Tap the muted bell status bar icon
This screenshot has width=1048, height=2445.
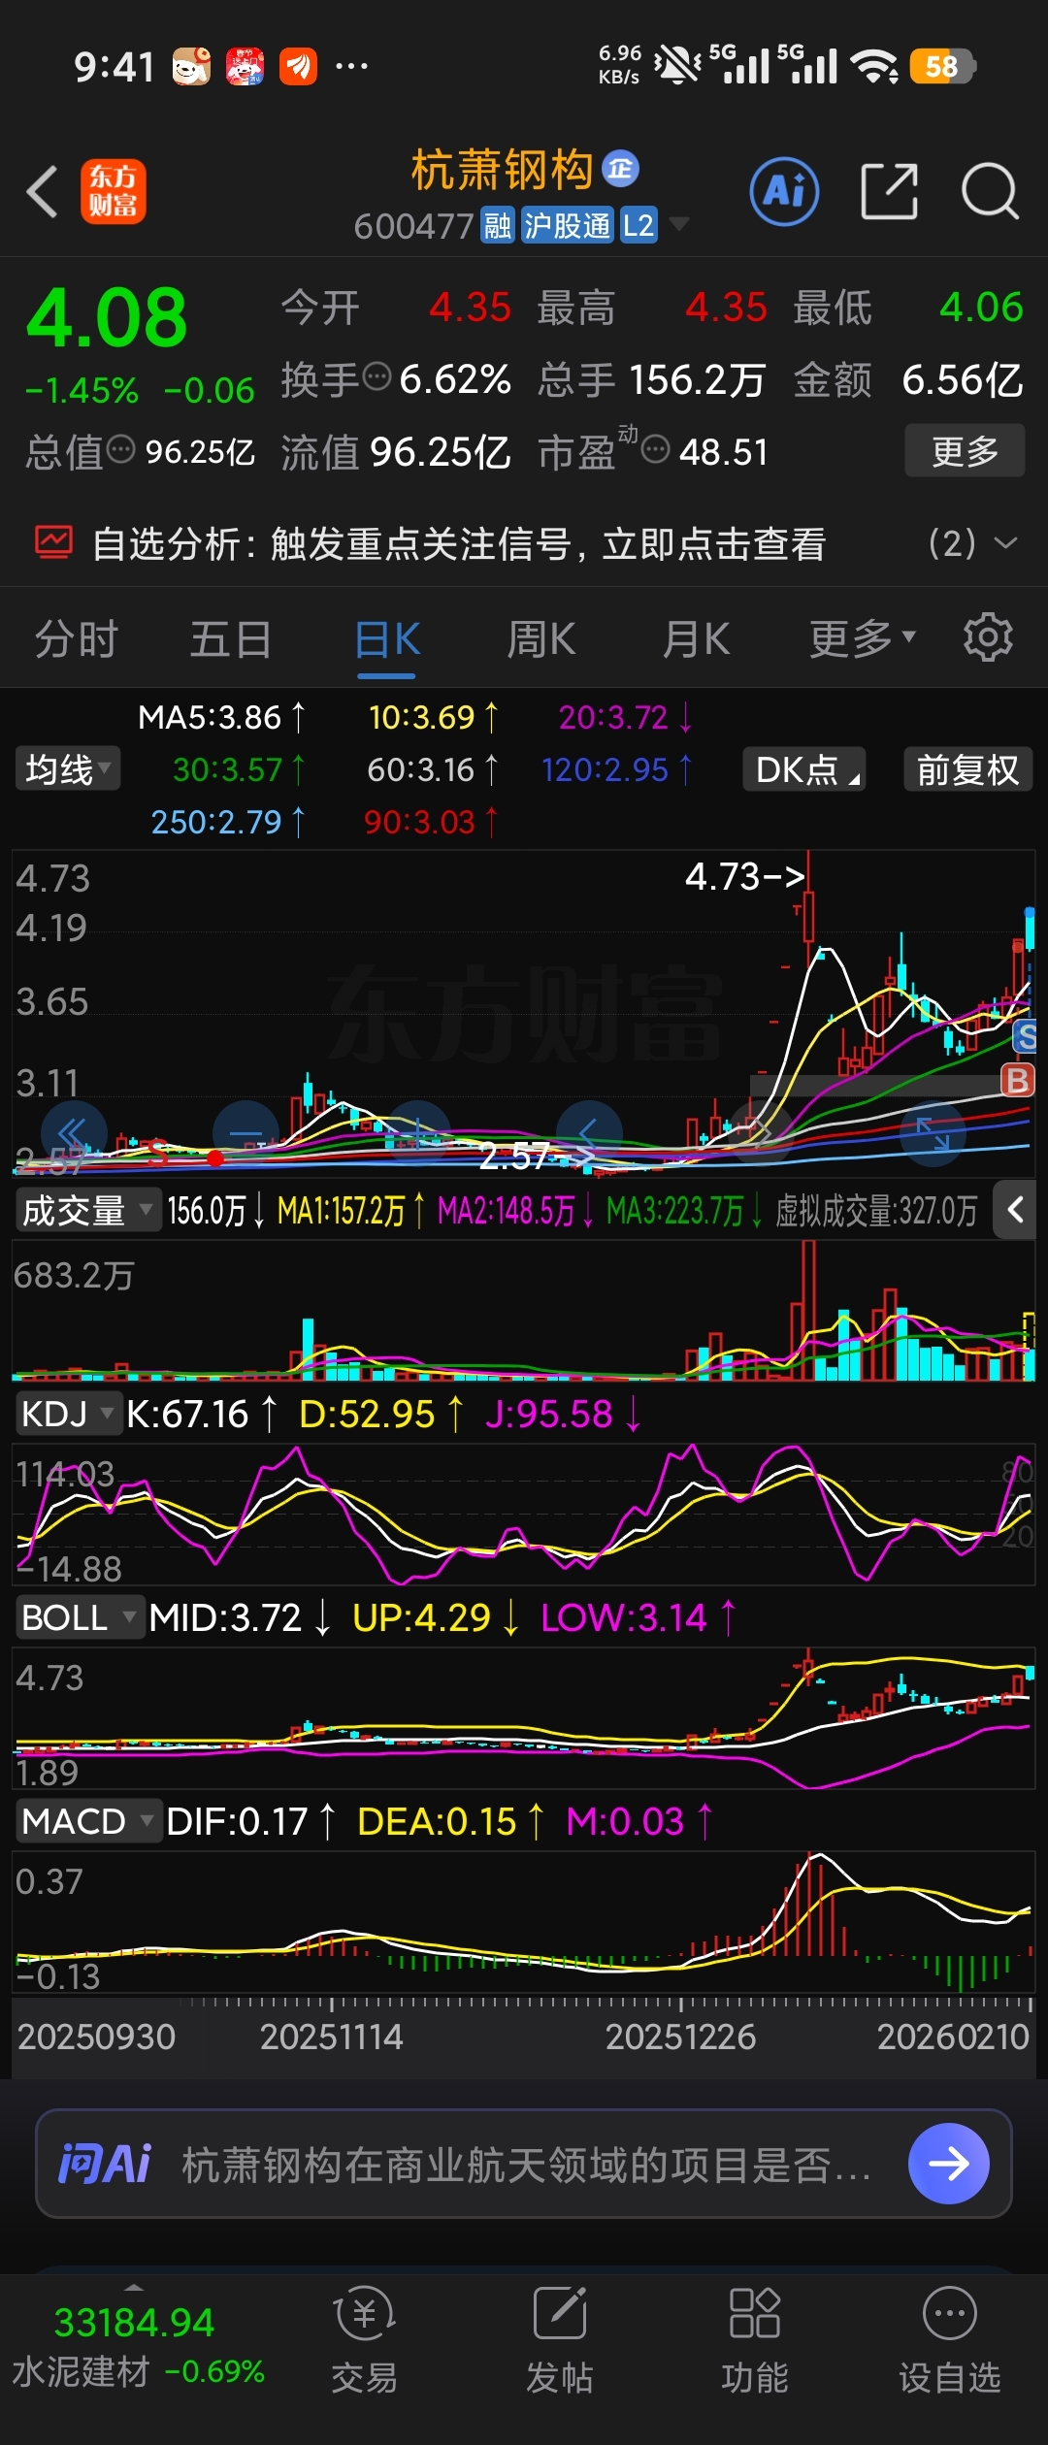point(677,65)
